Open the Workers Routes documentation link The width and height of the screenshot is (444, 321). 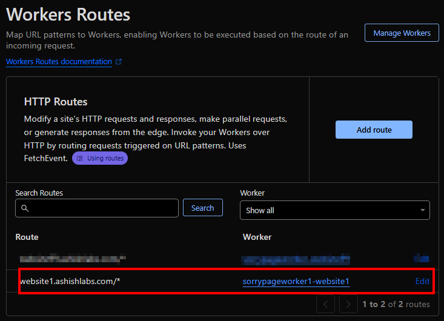[x=59, y=62]
